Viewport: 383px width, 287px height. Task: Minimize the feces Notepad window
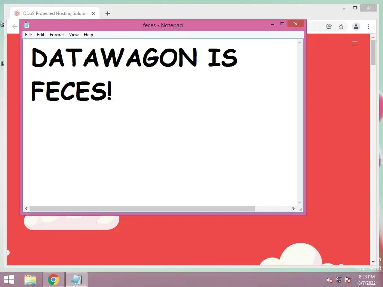(x=272, y=24)
